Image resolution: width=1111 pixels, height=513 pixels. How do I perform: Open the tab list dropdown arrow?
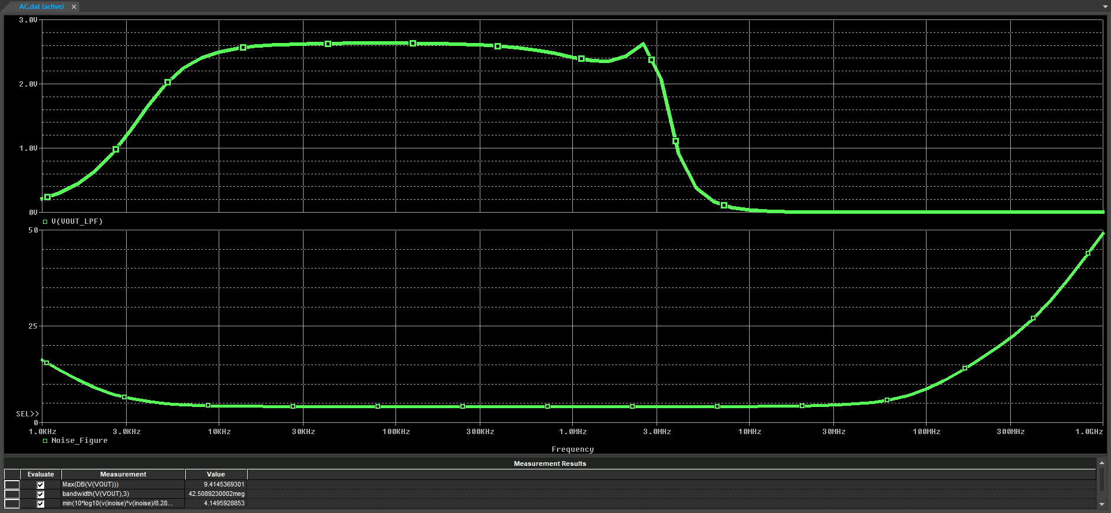[1105, 7]
